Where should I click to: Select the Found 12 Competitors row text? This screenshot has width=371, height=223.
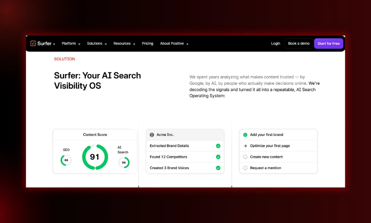168,157
